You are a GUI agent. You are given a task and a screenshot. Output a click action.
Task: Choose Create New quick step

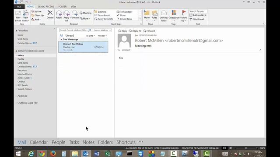(124, 19)
